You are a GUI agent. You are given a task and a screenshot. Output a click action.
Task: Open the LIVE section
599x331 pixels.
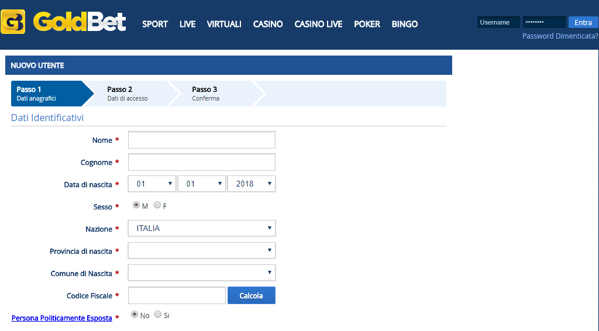188,24
